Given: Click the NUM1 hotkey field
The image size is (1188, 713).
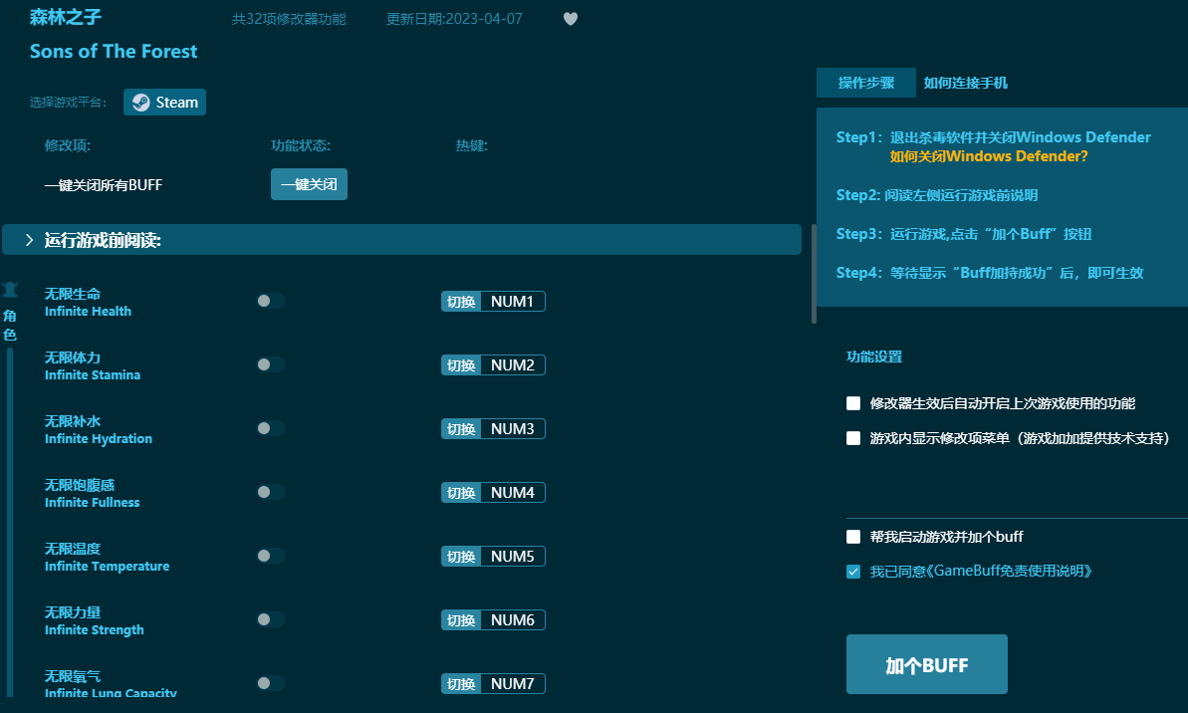Looking at the screenshot, I should point(513,302).
